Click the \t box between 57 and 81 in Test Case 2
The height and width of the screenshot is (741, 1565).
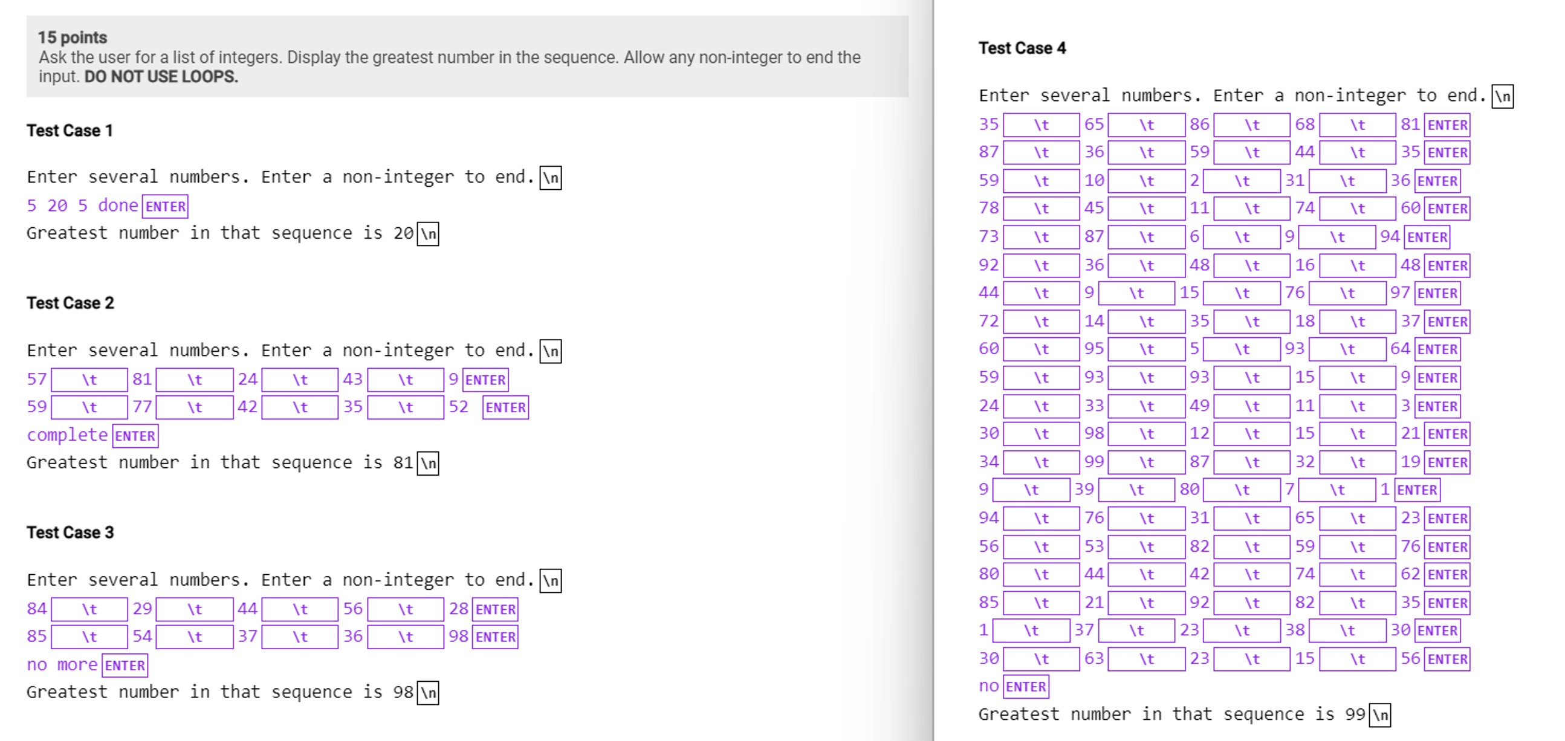pyautogui.click(x=89, y=380)
